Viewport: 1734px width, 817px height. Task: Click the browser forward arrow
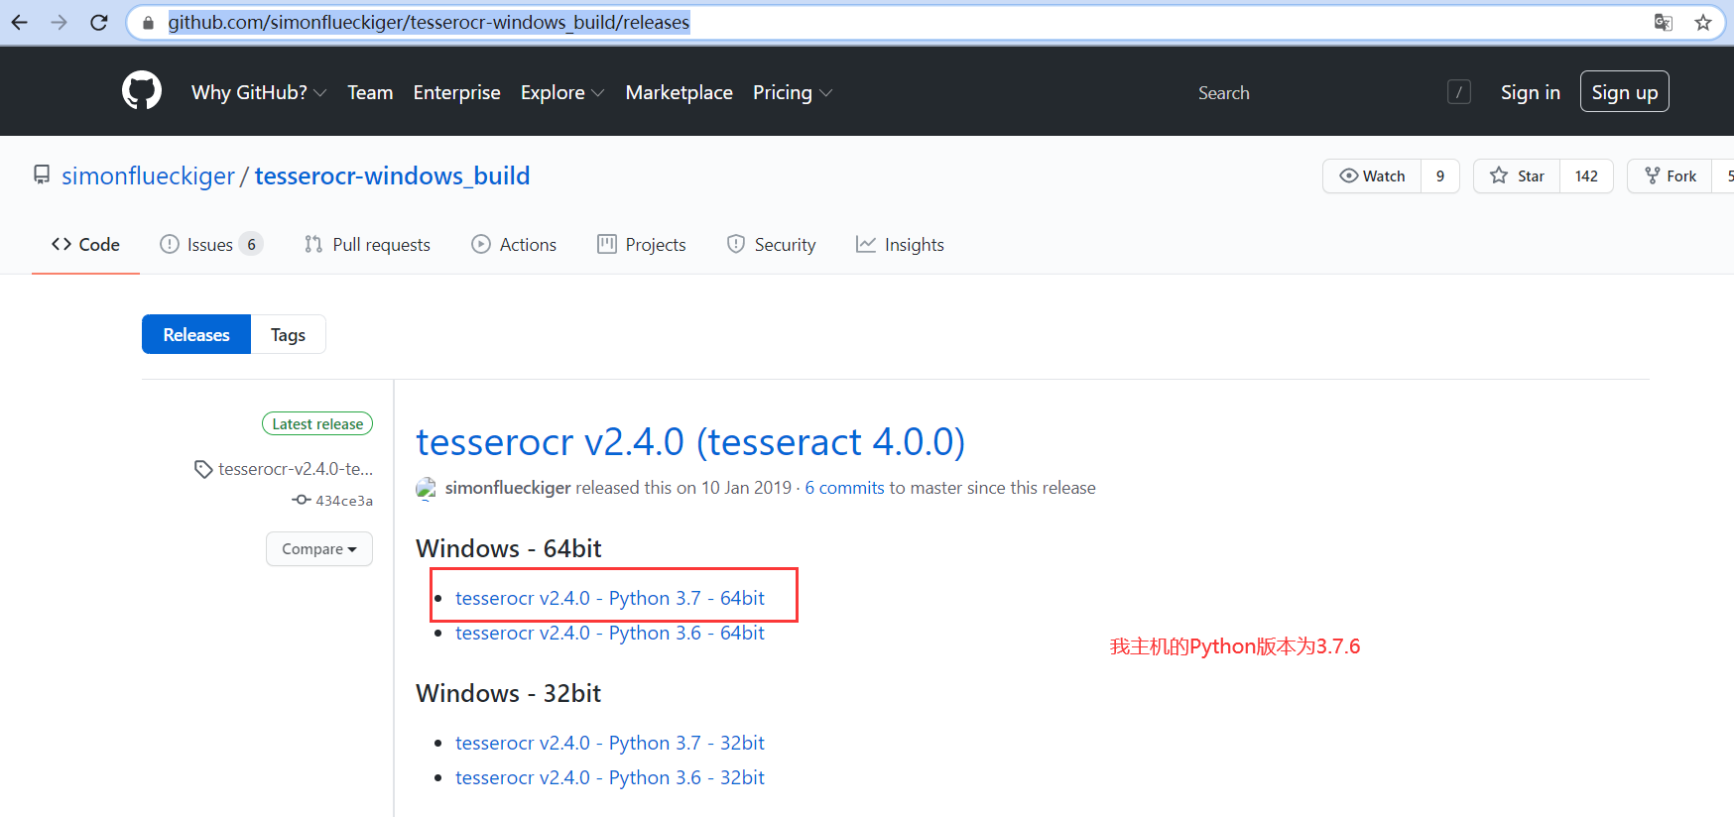(x=60, y=22)
